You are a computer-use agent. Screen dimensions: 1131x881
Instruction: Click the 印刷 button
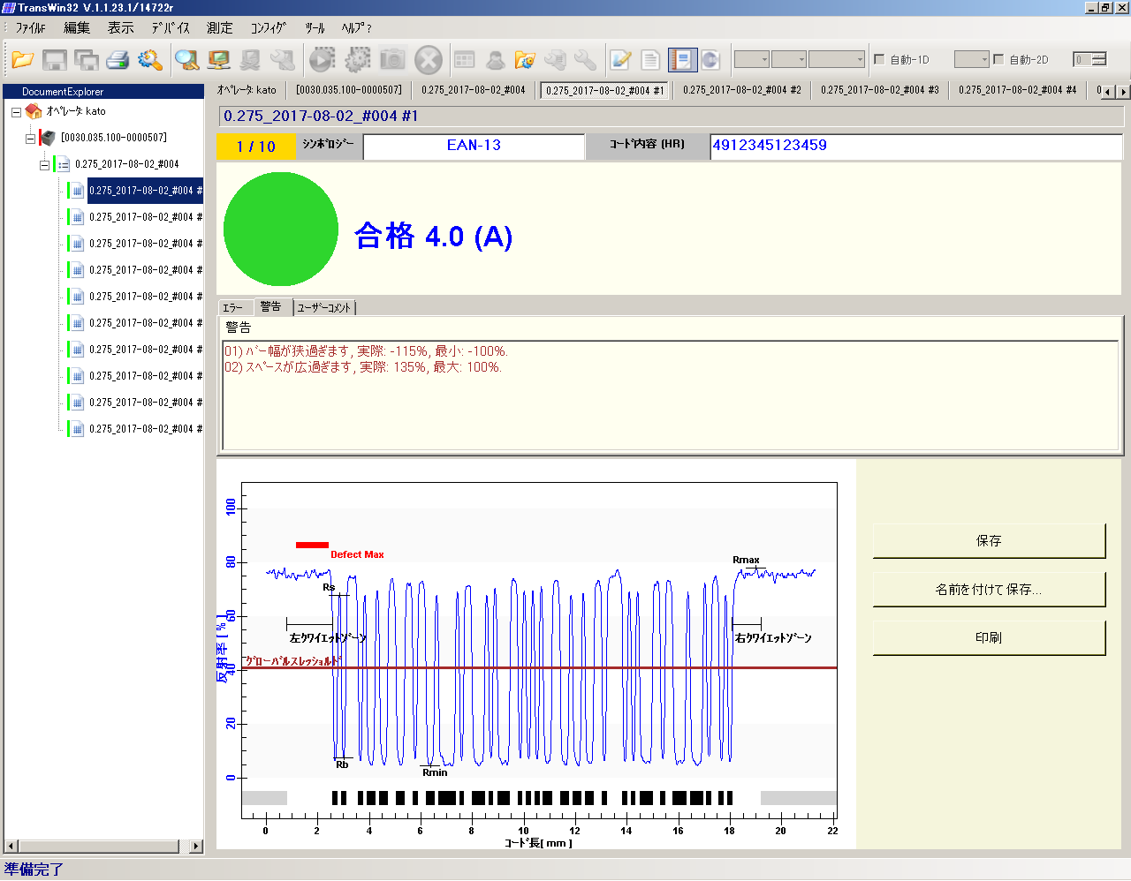pos(988,638)
